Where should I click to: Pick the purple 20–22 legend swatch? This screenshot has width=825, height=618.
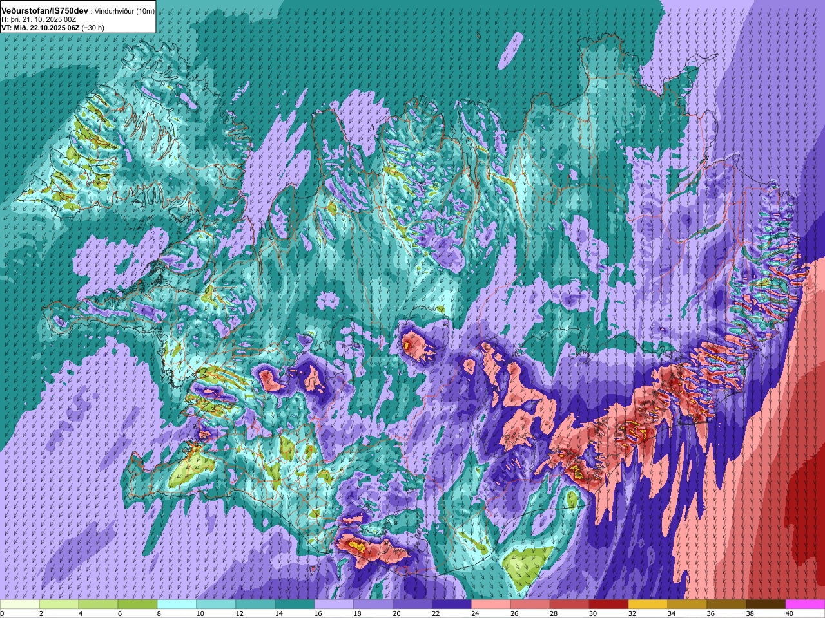[412, 604]
